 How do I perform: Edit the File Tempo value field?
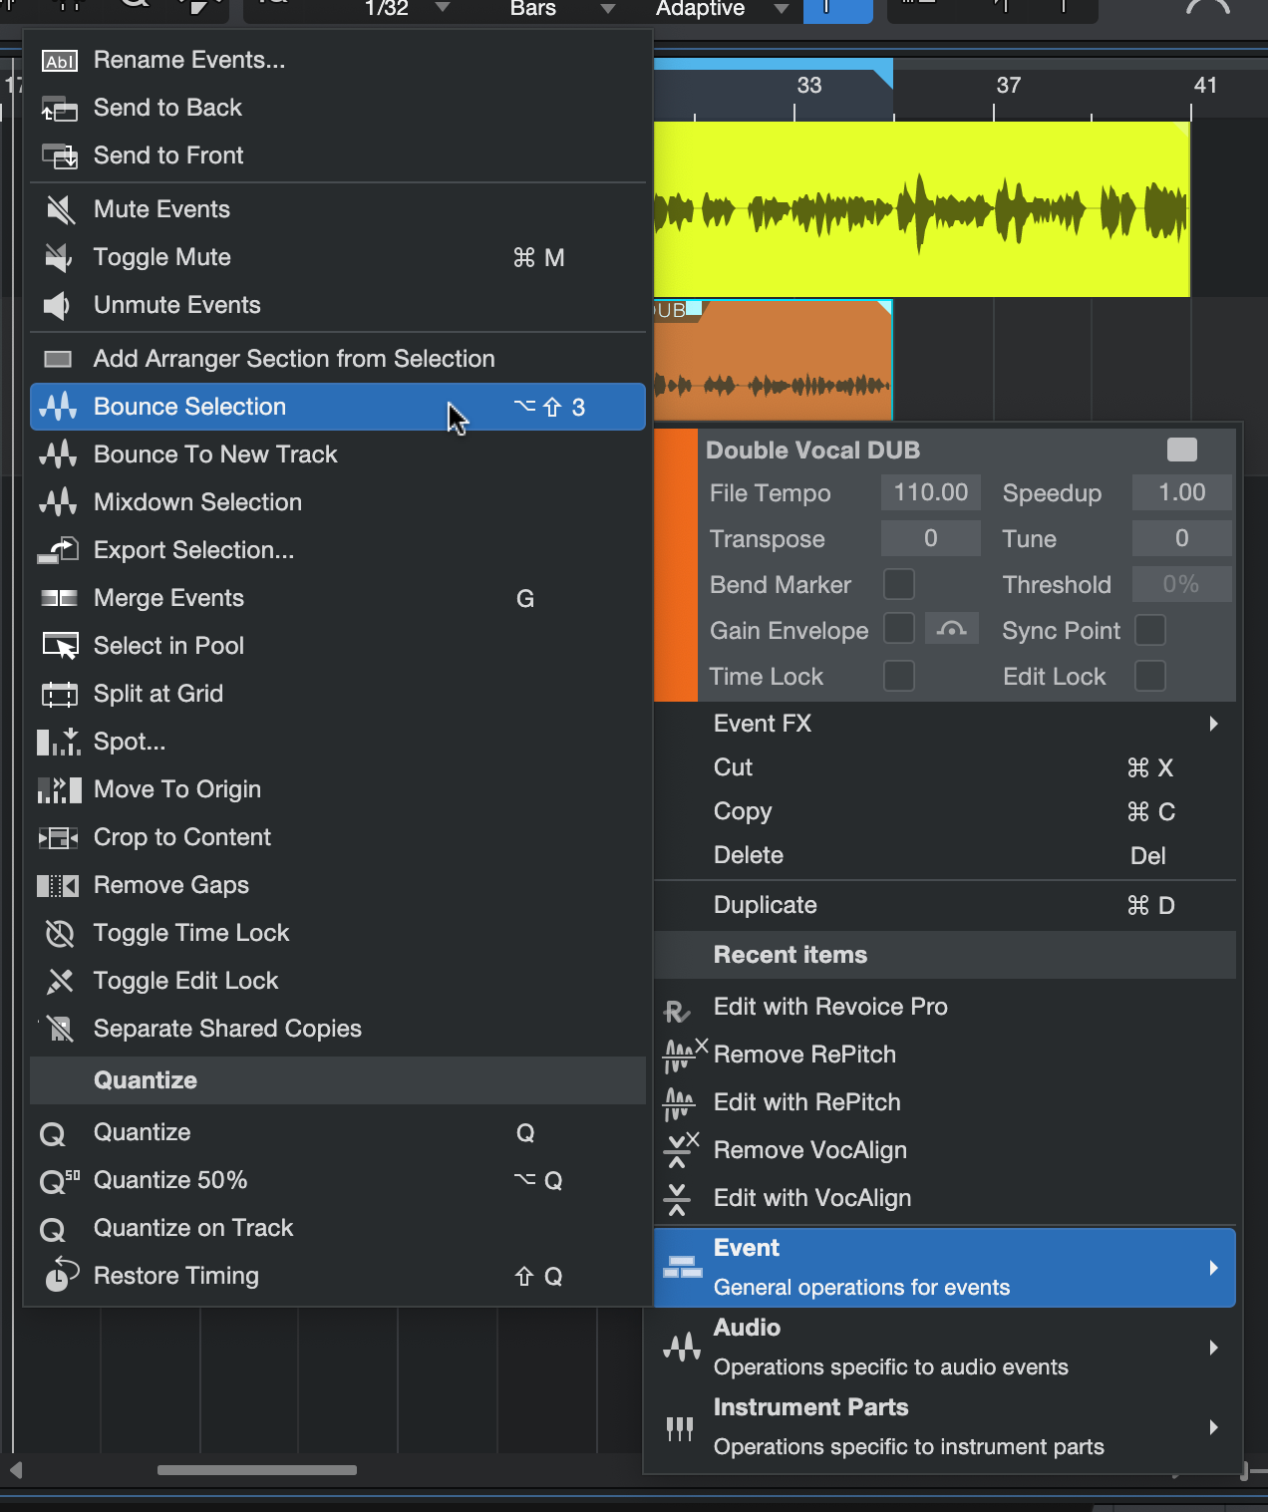[x=930, y=492]
